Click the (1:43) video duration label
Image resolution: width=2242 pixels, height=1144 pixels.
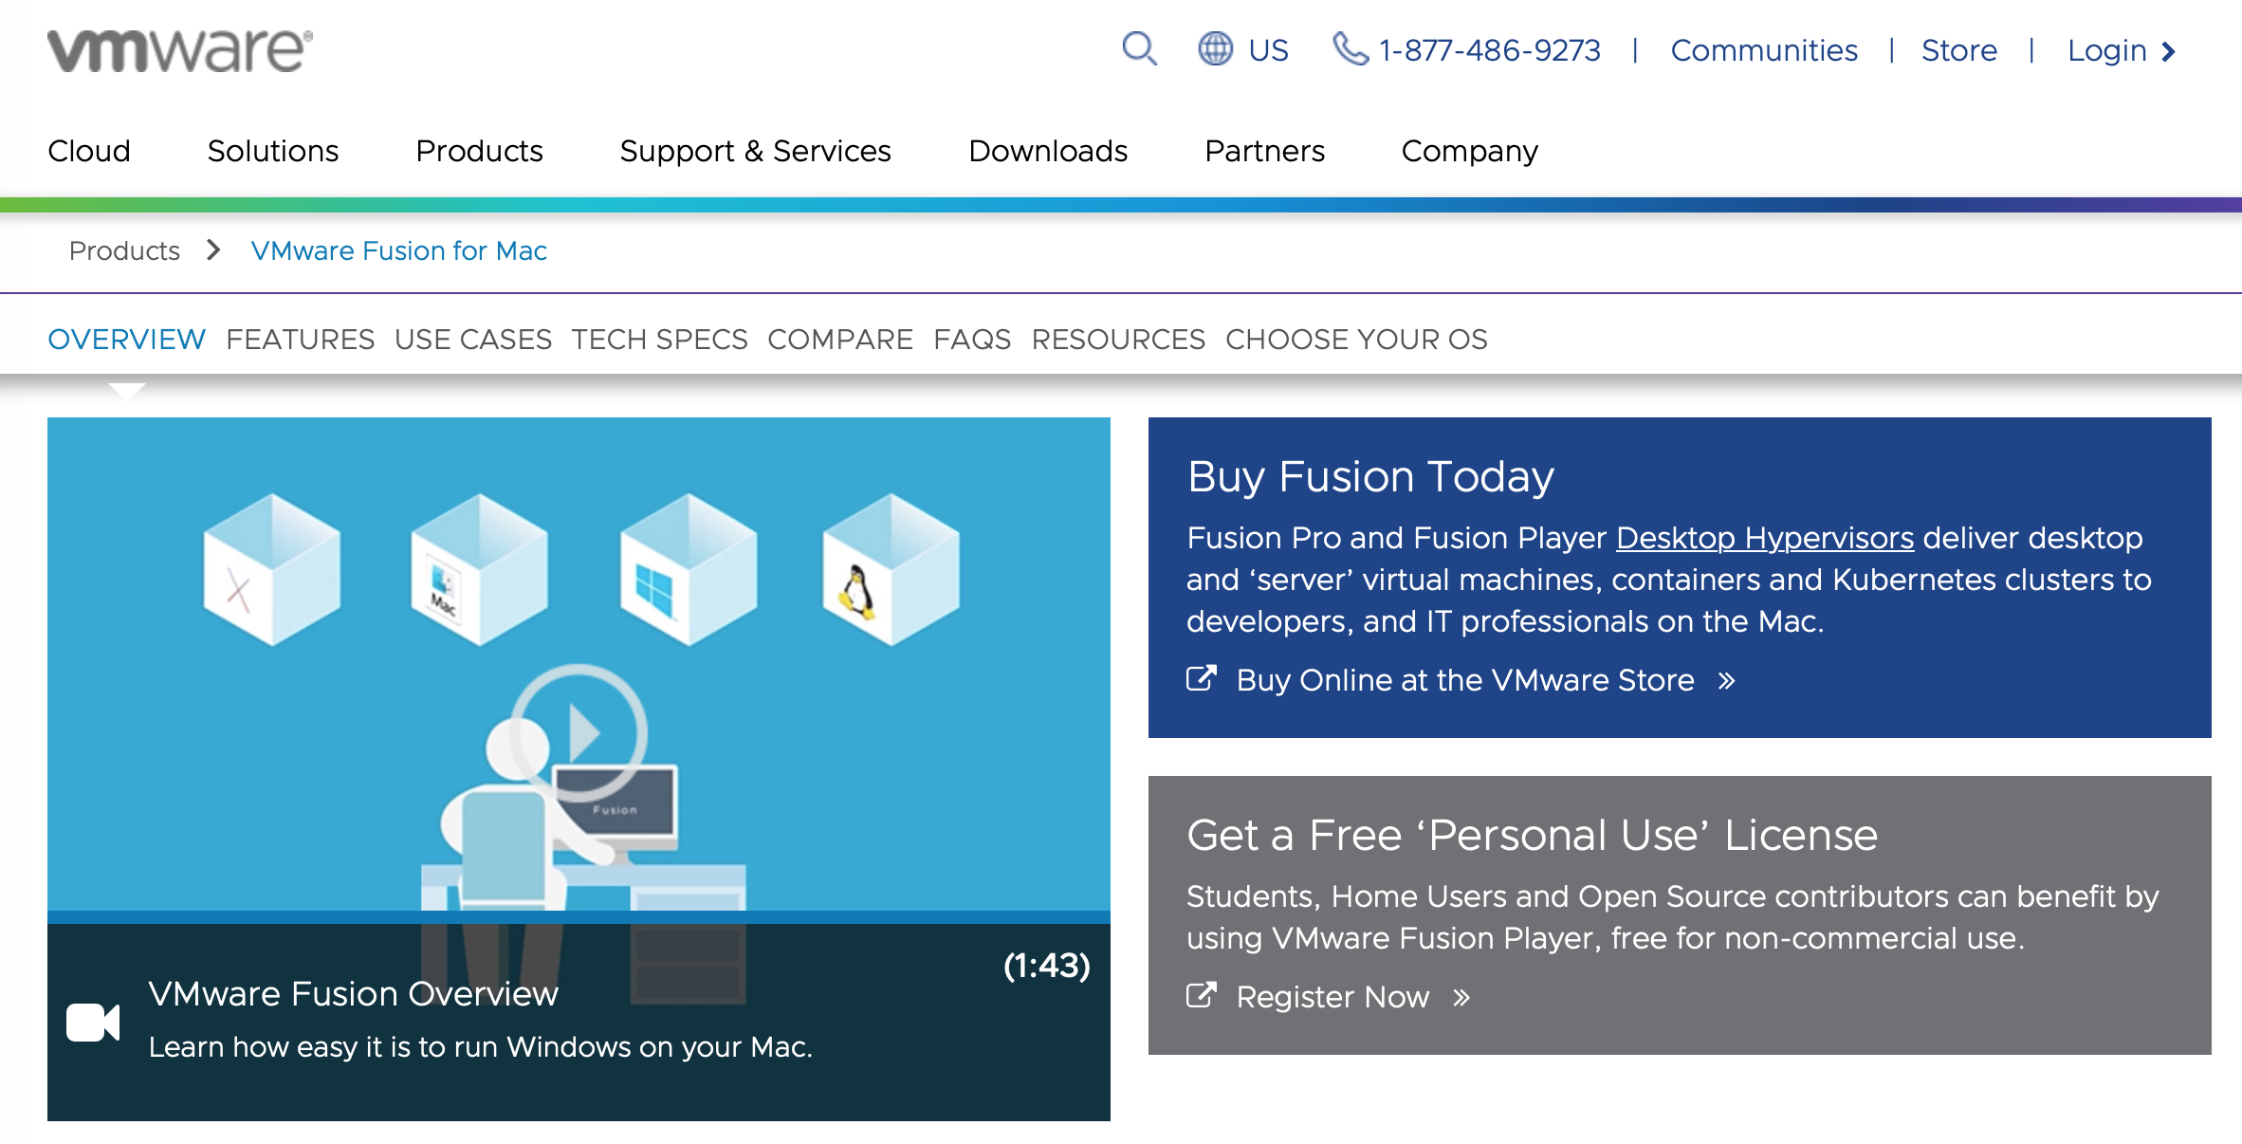(x=1047, y=966)
